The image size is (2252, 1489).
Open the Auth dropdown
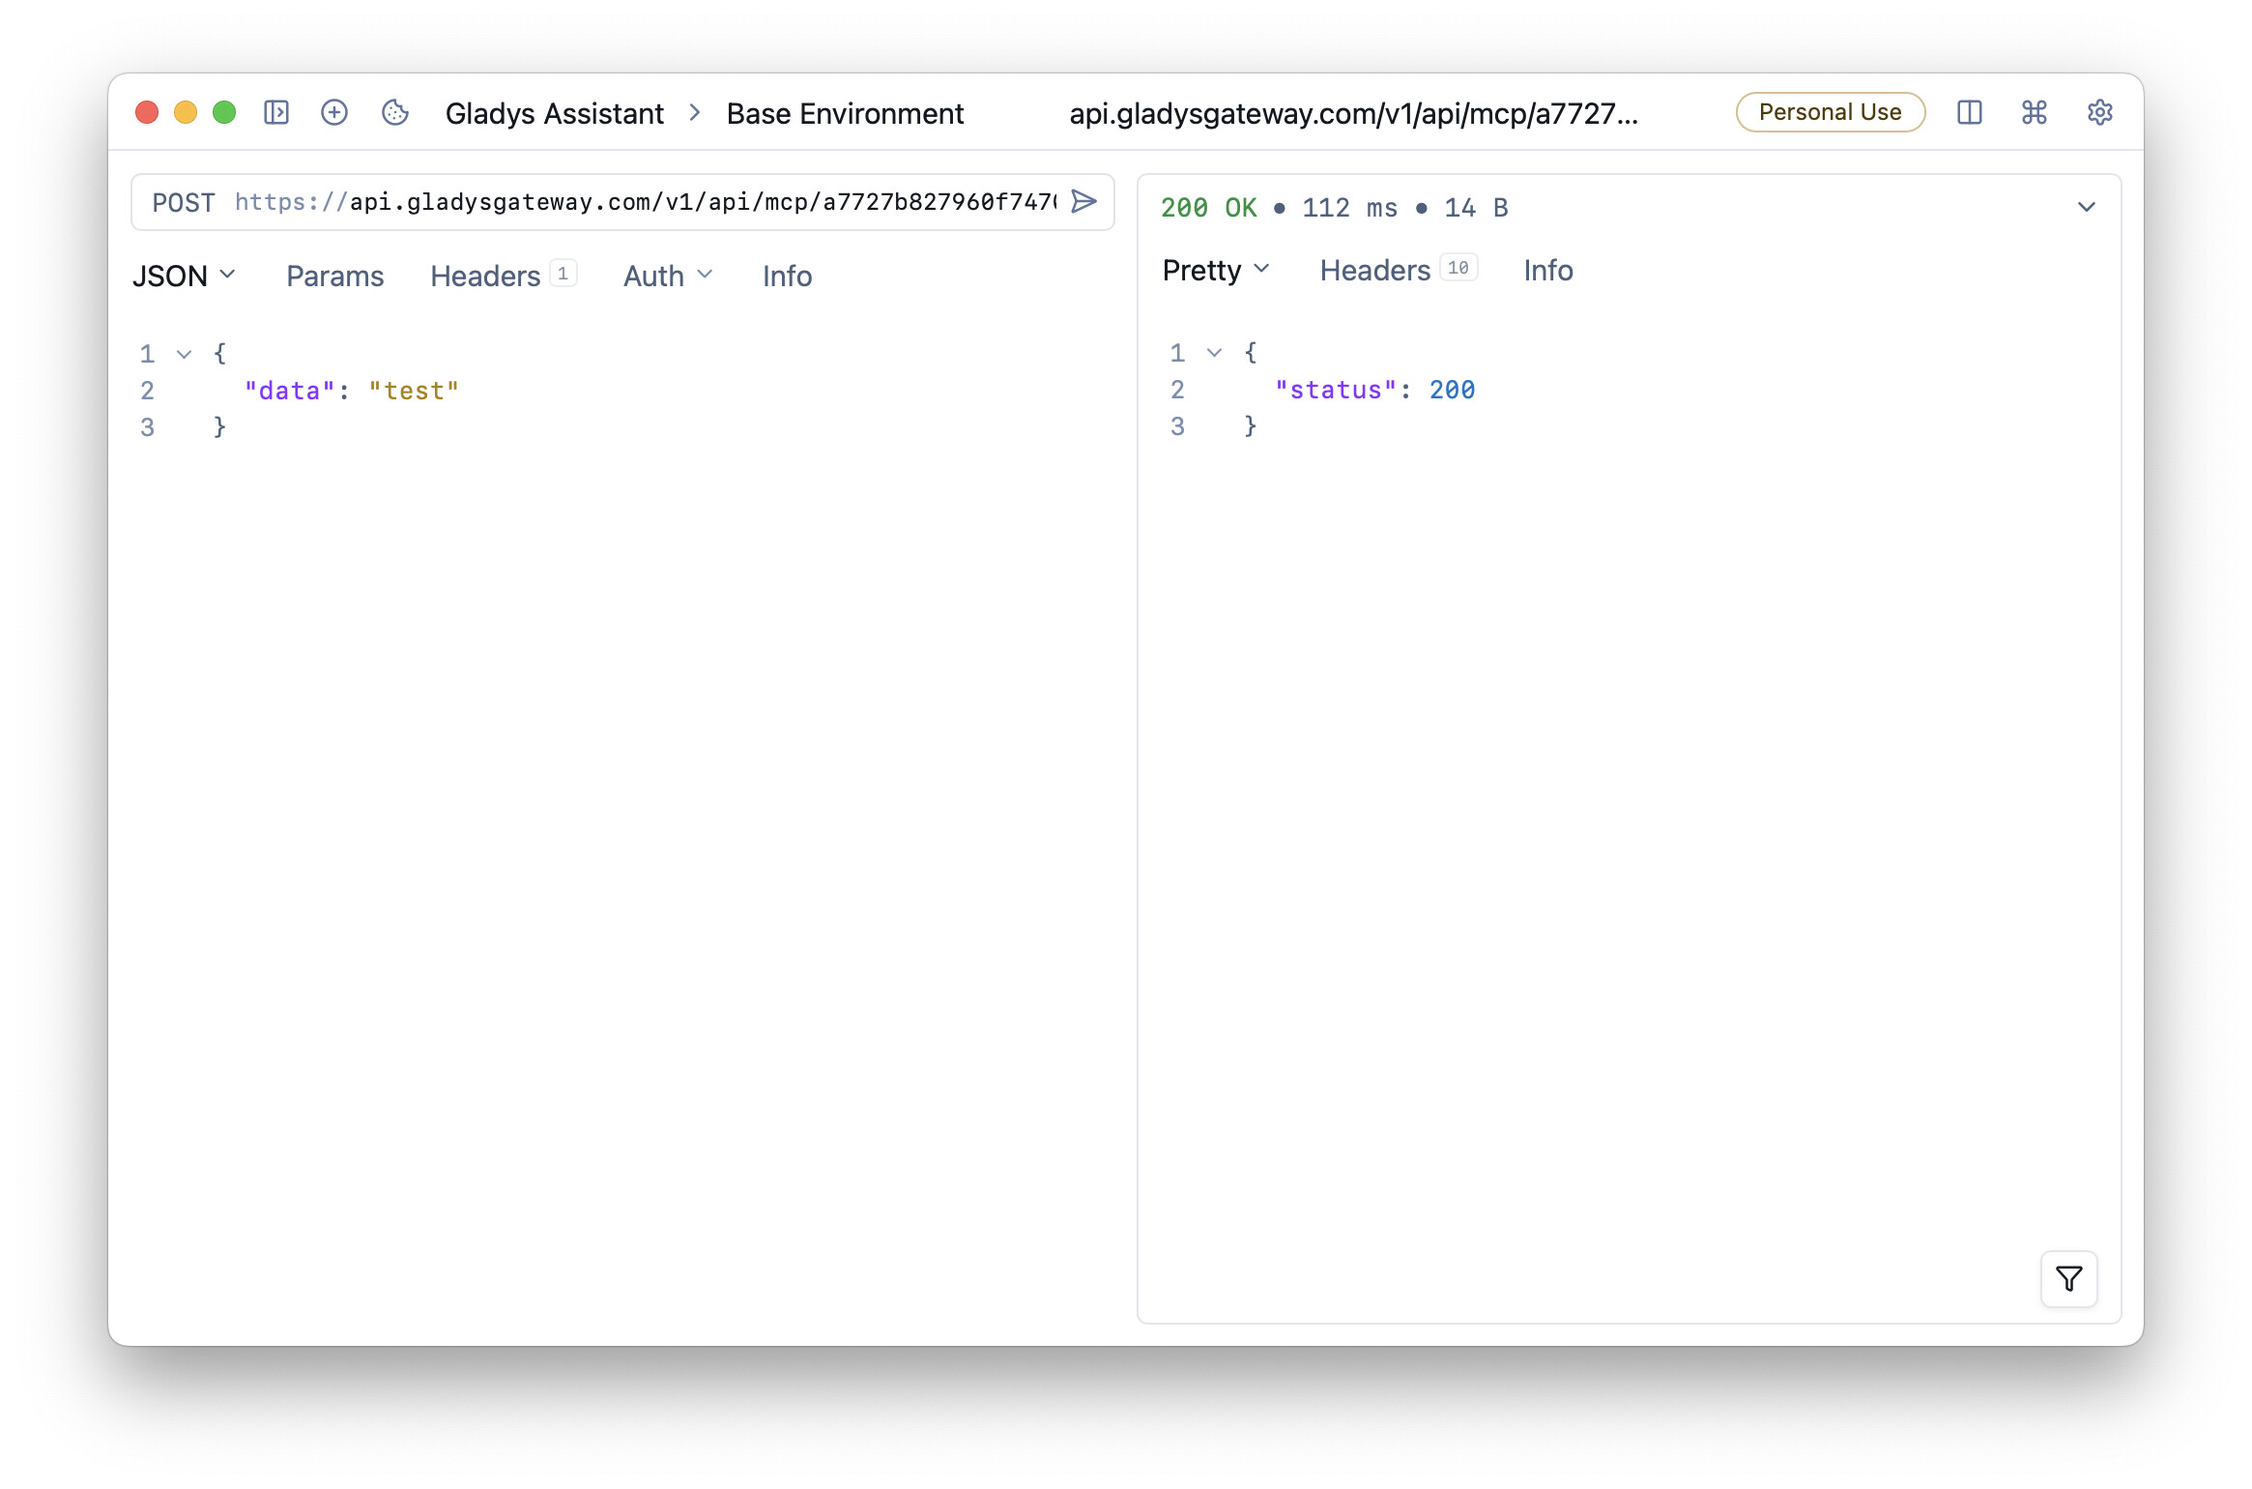coord(667,277)
